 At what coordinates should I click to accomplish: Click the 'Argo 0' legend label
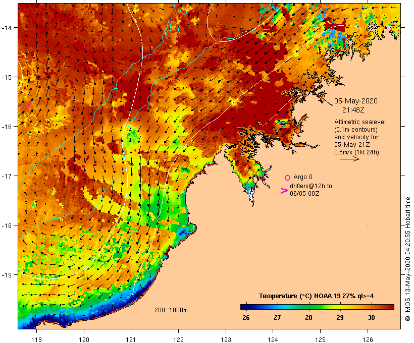(303, 177)
